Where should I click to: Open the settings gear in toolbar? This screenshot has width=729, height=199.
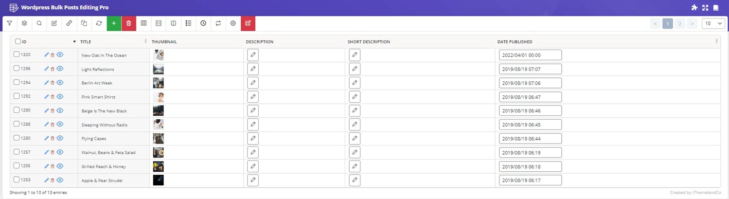[233, 23]
